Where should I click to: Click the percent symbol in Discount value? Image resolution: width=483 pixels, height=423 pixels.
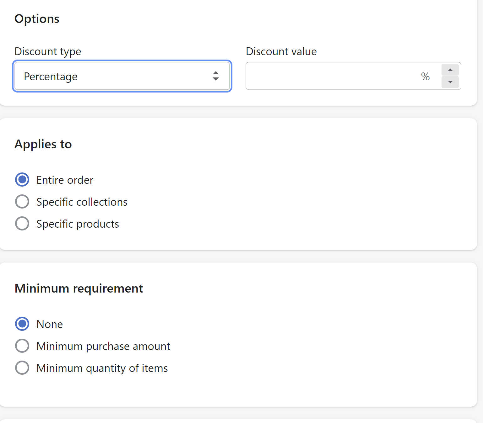pyautogui.click(x=425, y=77)
